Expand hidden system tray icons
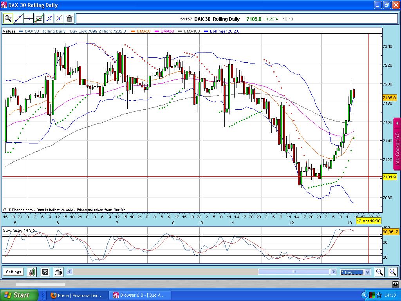The width and height of the screenshot is (401, 301). tap(365, 296)
